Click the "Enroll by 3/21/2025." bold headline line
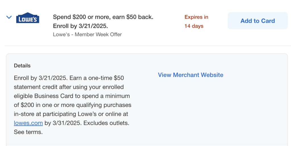291x146 pixels. click(x=80, y=26)
